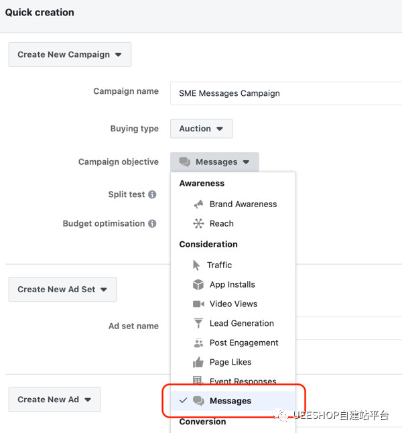Screen dimensions: 402x433
Task: Click the Traffic cursor icon
Action: tap(197, 265)
